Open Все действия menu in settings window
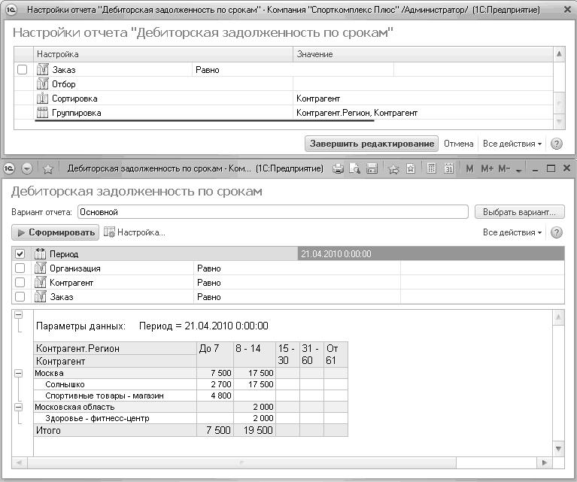Image resolution: width=577 pixels, height=482 pixels. 512,144
